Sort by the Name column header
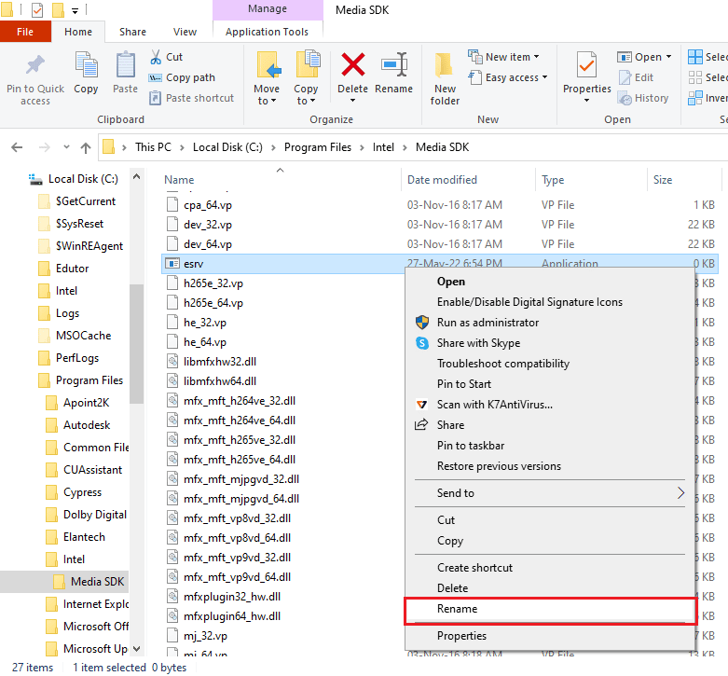The width and height of the screenshot is (728, 676). (179, 180)
